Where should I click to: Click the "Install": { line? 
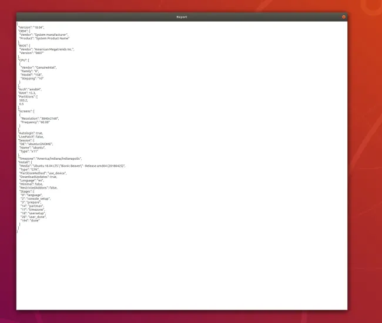[25, 163]
